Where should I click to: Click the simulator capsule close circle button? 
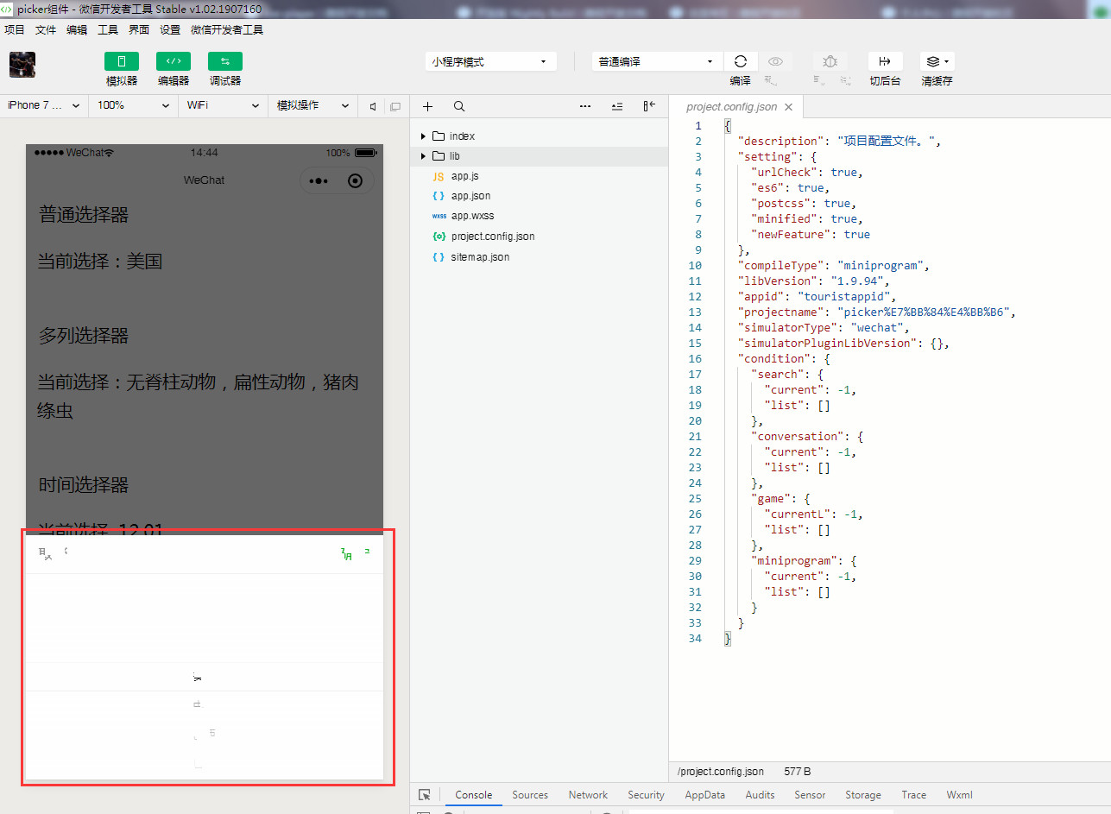(355, 181)
